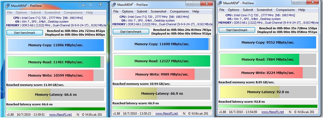
Task: Click the MaxxMEM title icon in the 13:54:09 window
Action: pos(220,3)
